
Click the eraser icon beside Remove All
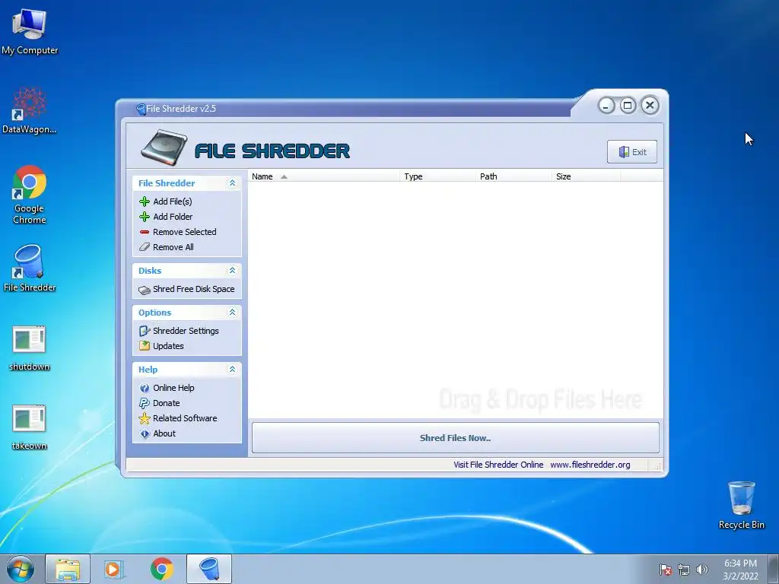(144, 247)
